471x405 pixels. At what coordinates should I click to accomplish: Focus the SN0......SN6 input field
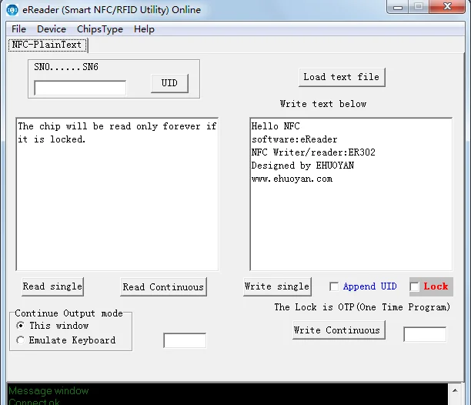click(x=80, y=88)
